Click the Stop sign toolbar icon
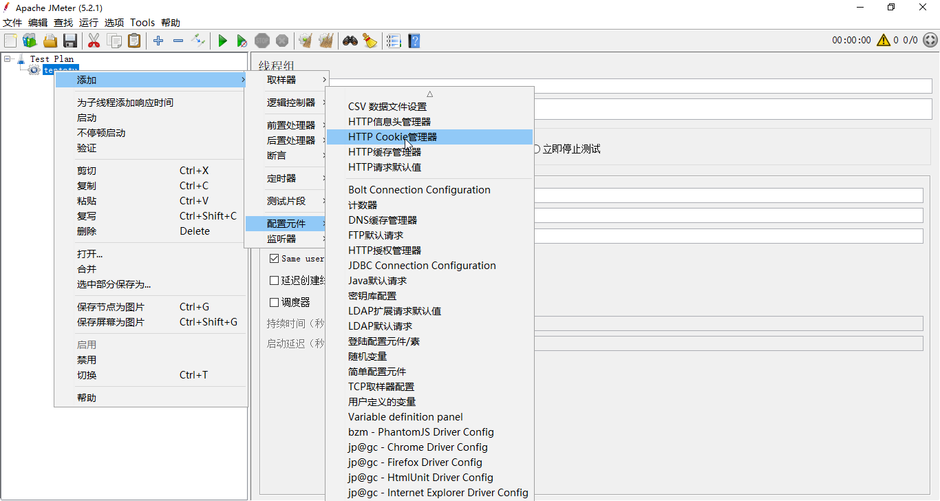The height and width of the screenshot is (501, 940). pos(262,41)
